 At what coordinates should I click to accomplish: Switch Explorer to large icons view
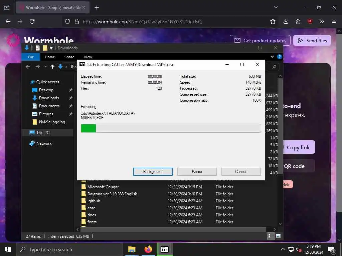278,236
